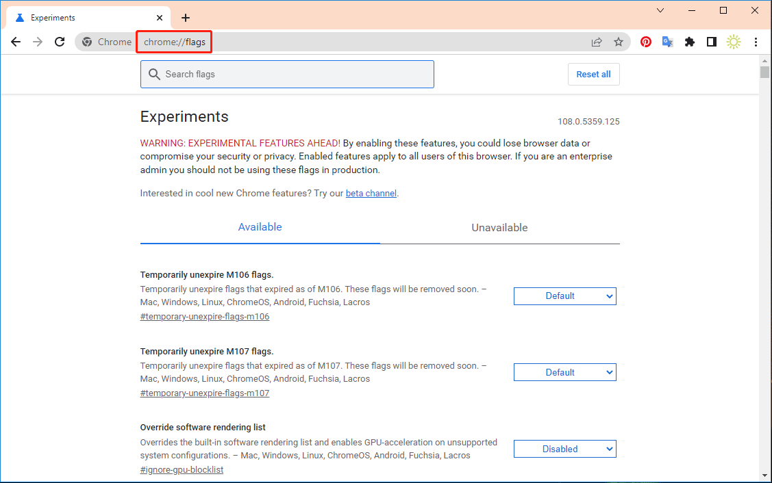
Task: Bookmark this page with the star icon
Action: (x=619, y=42)
